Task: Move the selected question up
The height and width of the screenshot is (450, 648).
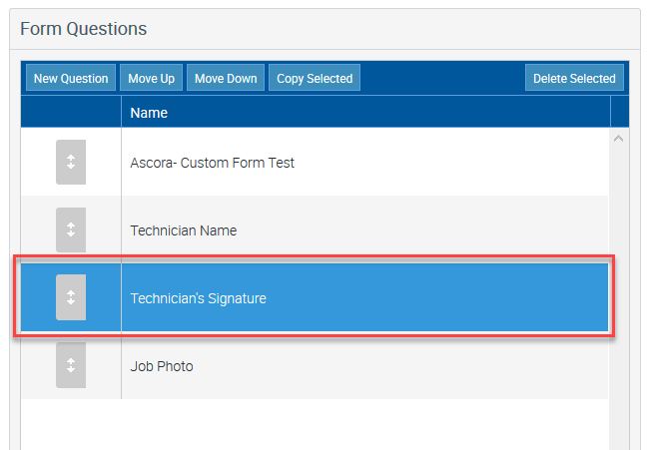Action: pos(151,78)
